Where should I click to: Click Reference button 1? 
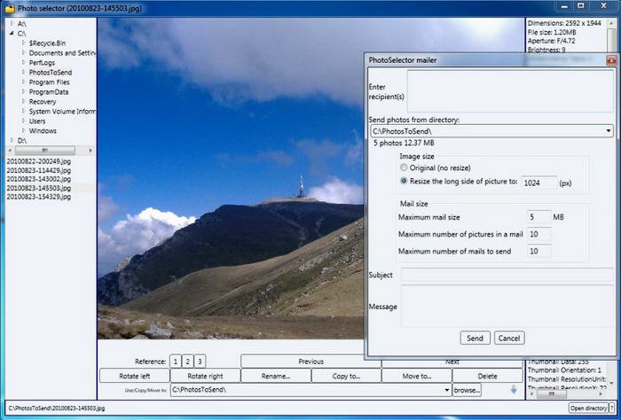tap(176, 362)
